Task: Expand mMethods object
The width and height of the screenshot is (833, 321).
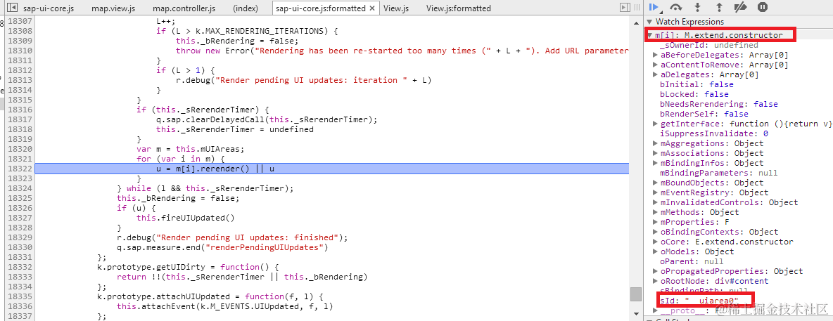Action: click(x=656, y=212)
